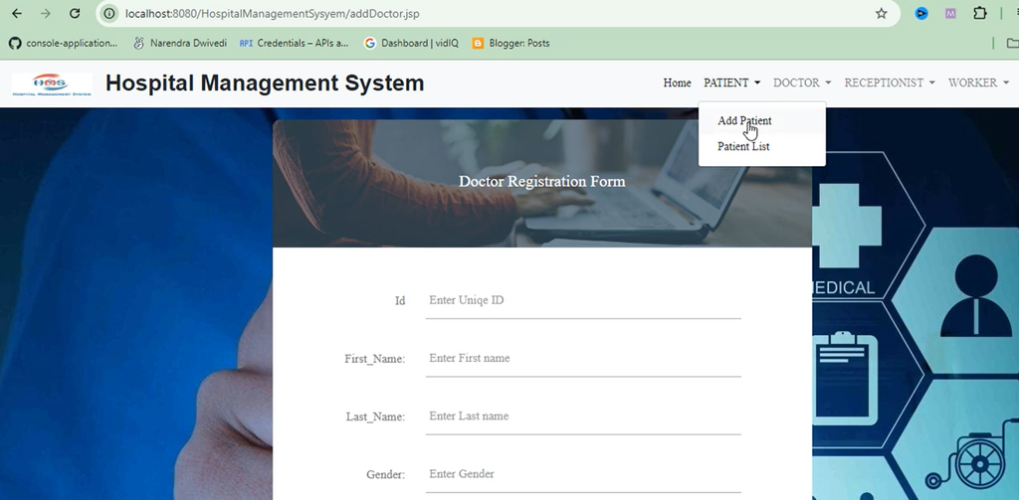Open the blue play extension icon
The width and height of the screenshot is (1019, 500).
[x=920, y=13]
